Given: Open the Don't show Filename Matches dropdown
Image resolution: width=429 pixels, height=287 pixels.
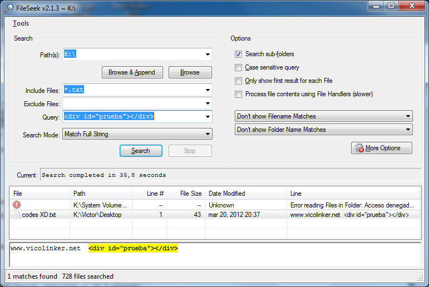Looking at the screenshot, I should coord(324,116).
